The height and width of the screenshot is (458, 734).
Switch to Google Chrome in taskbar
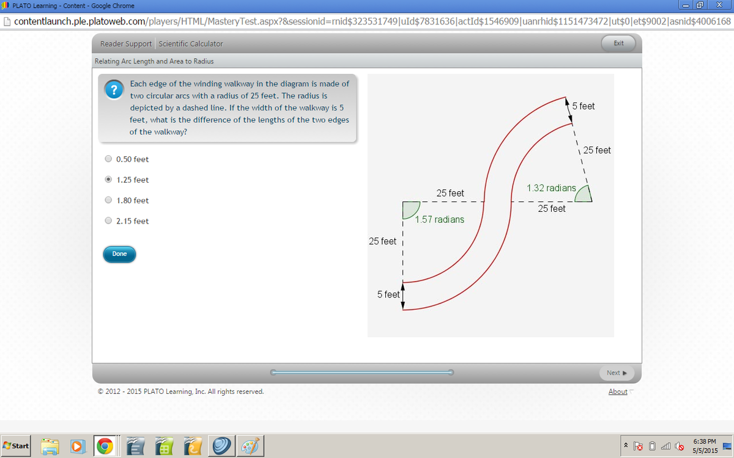coord(105,446)
